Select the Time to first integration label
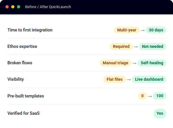This screenshot has height=128, width=173. coord(30,30)
